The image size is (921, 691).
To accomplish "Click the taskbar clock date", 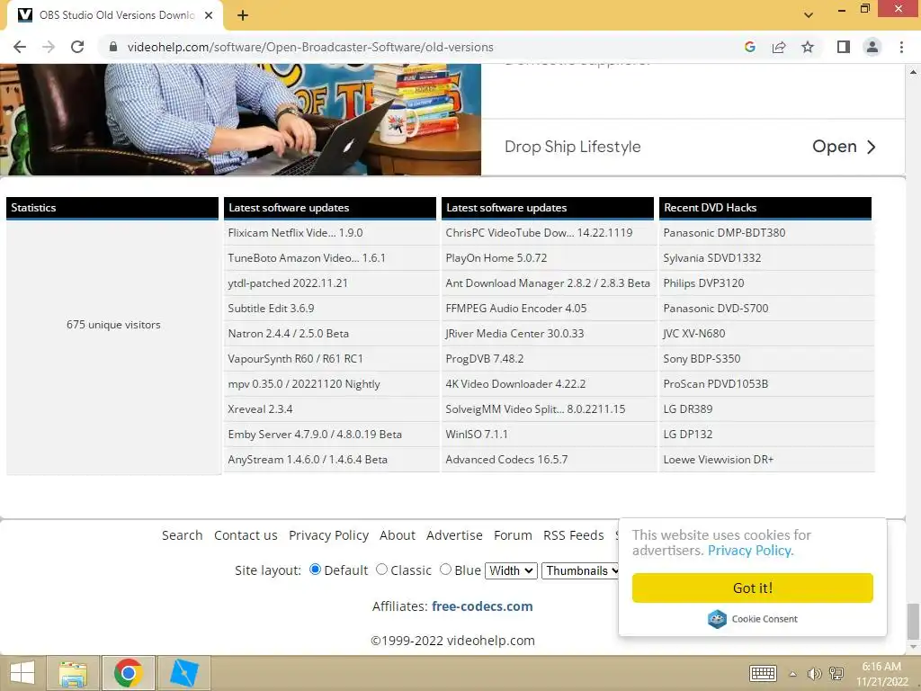I will (881, 674).
